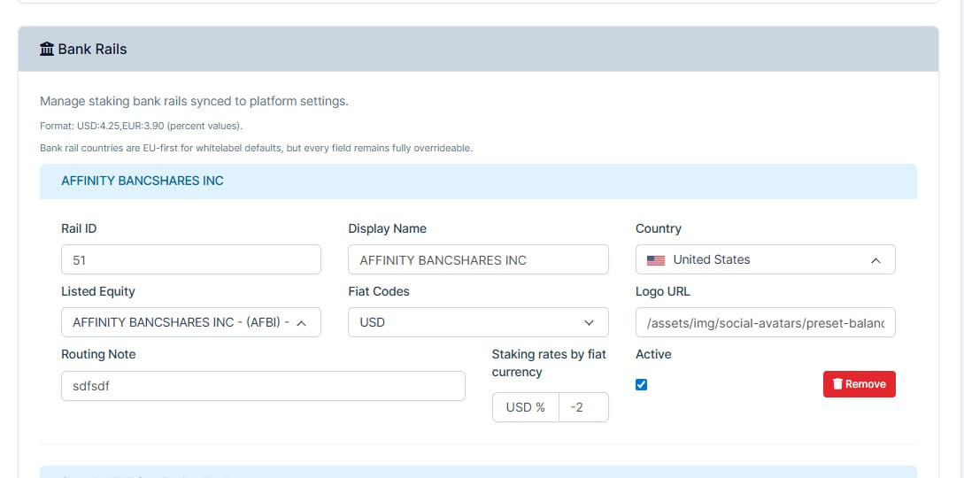Click the red Remove button

click(x=860, y=384)
